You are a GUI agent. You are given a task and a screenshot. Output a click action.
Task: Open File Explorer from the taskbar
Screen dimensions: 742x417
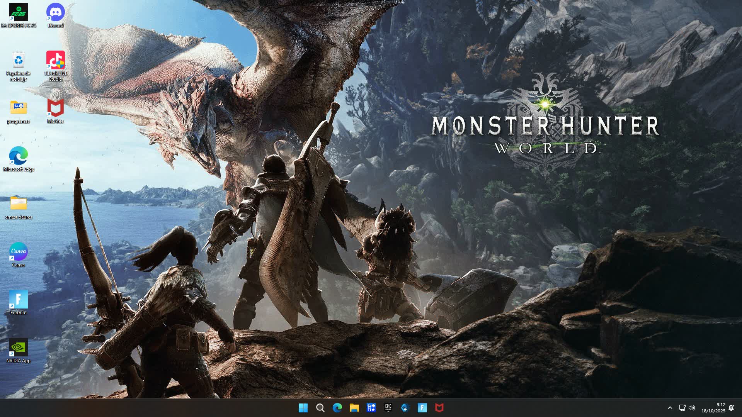tap(354, 408)
